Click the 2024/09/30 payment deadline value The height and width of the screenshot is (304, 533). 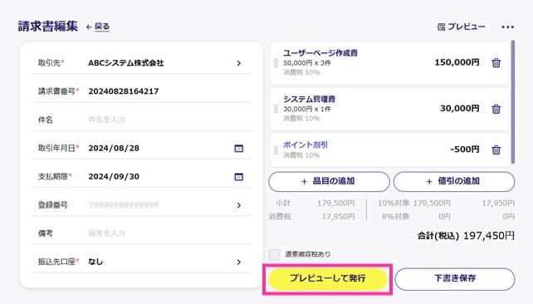(114, 177)
